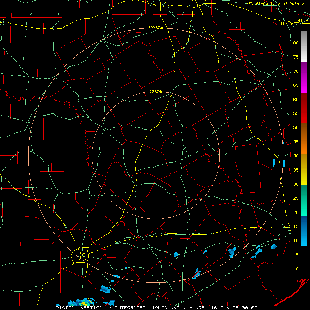
Task: Pick the yellow segment of the color bar
Action: click(304, 169)
